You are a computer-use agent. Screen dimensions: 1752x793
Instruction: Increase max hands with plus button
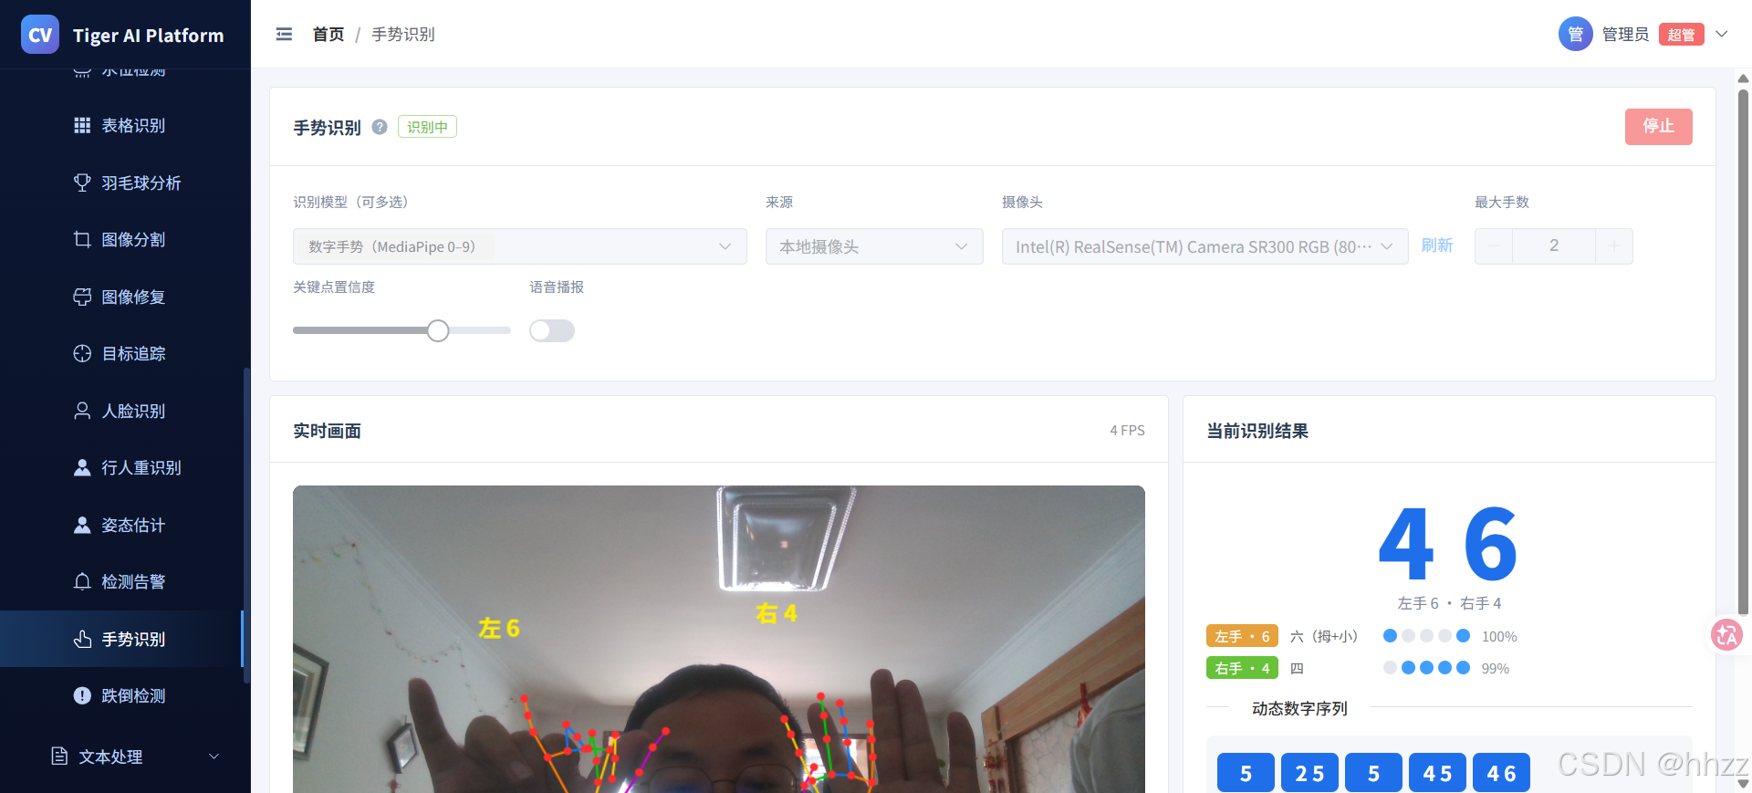pos(1614,246)
